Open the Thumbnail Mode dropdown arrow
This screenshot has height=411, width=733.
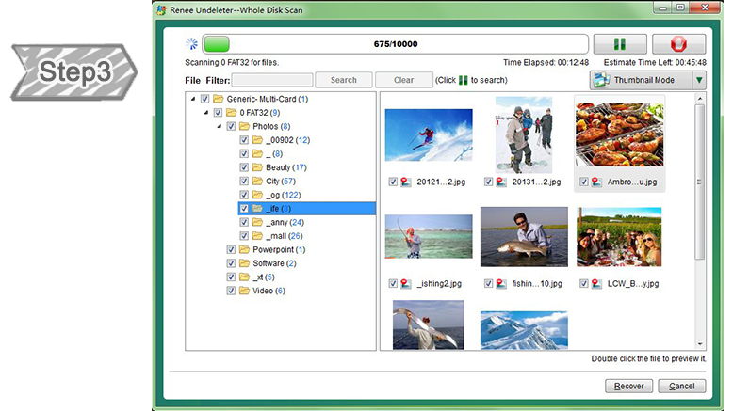pos(698,80)
